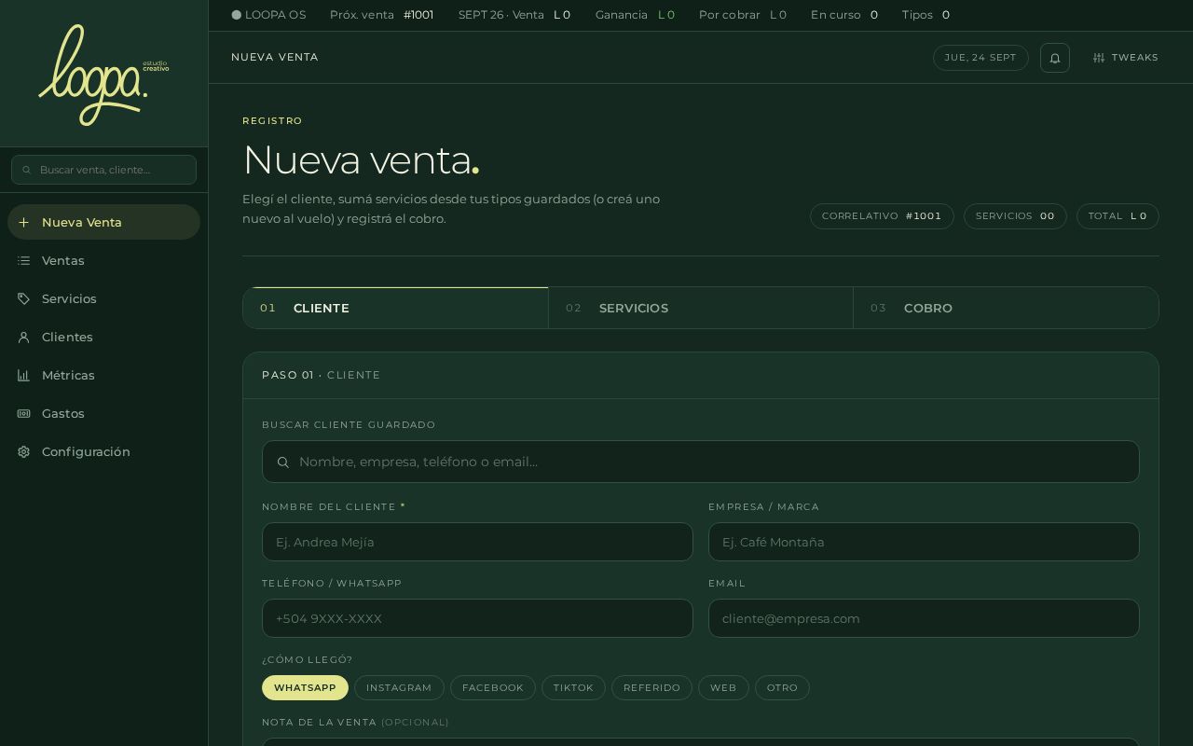Go to the Servicios section

tap(103, 298)
